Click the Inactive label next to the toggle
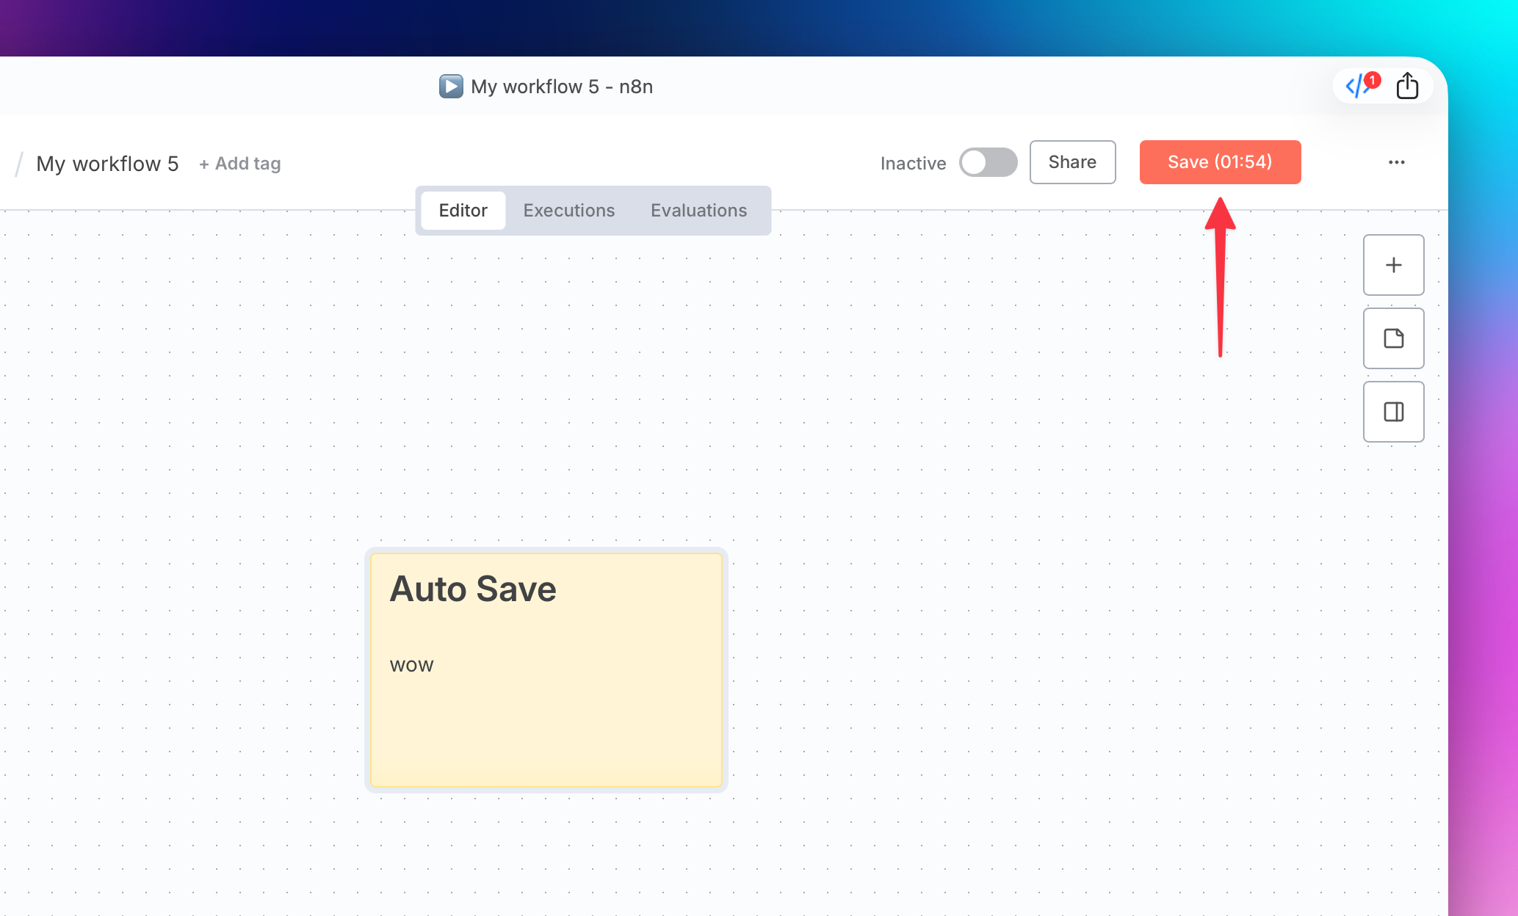Screen dimensions: 1518x916 [912, 163]
